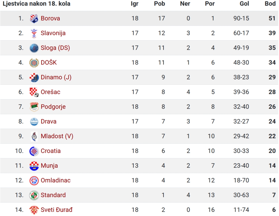
Task: Click the Omladinac club badge icon
Action: pos(34,180)
